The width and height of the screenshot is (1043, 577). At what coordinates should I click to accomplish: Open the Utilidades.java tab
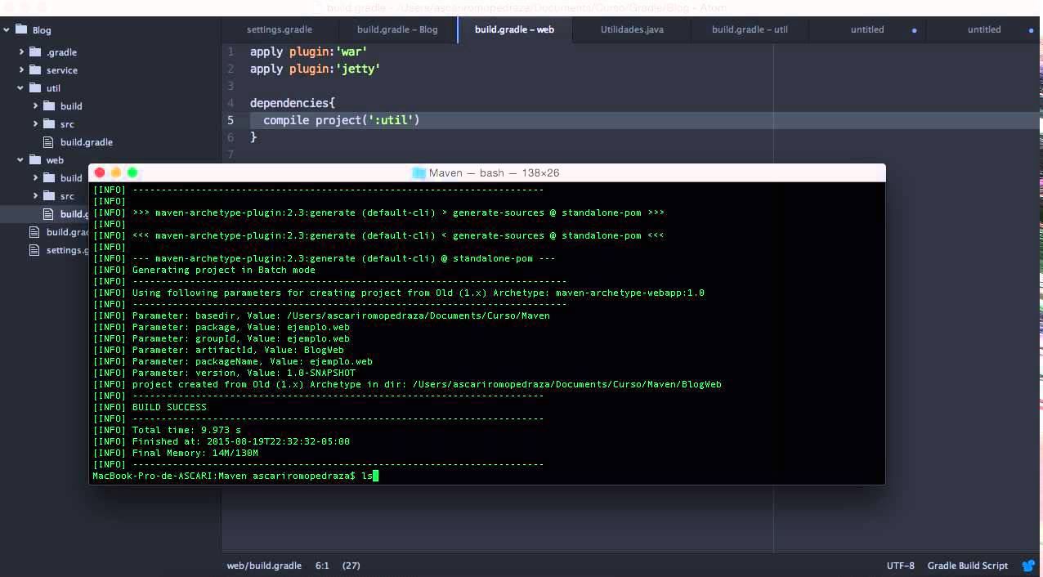coord(632,29)
